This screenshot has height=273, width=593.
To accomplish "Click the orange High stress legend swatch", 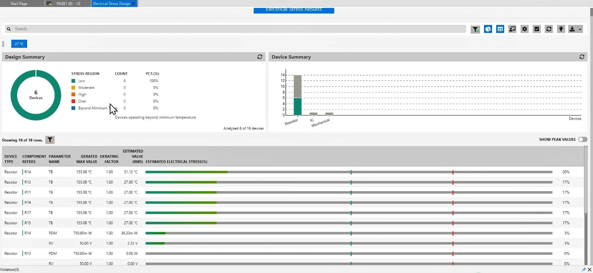I will [x=73, y=94].
